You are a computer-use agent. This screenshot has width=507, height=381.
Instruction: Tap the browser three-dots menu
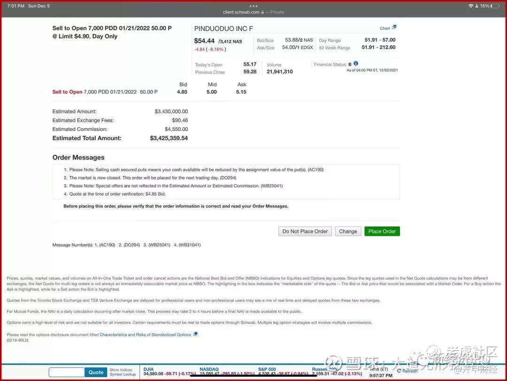coord(253,6)
